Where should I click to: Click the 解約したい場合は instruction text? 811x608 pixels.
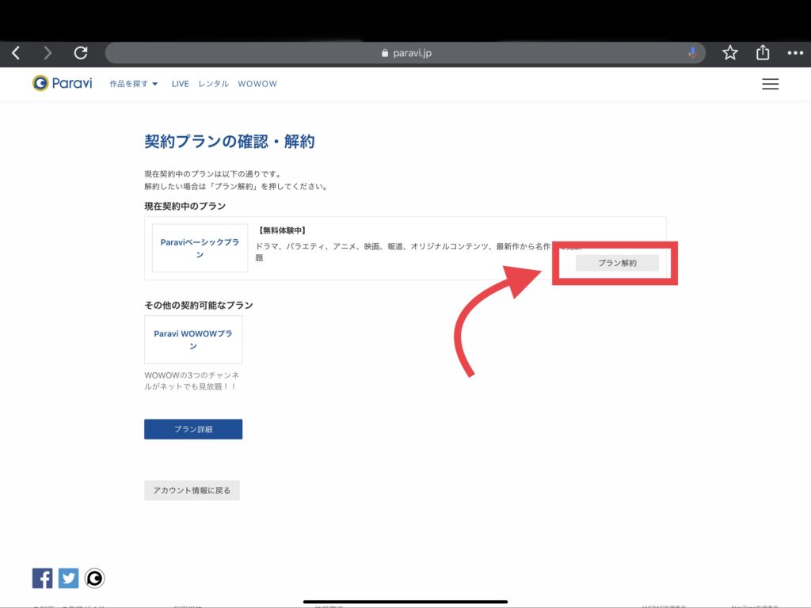237,186
